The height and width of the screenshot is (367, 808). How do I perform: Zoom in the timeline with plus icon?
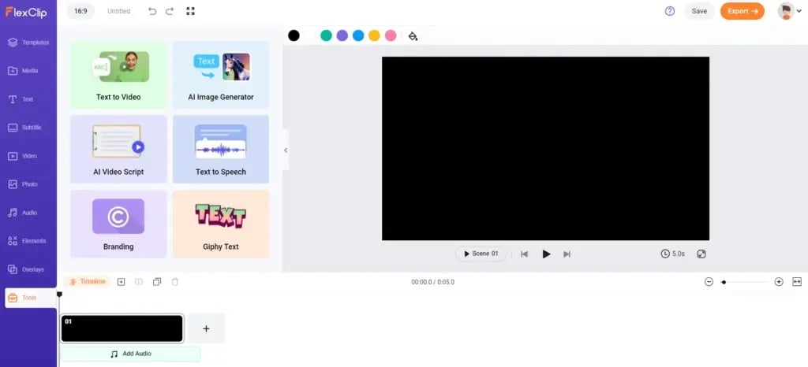(x=779, y=281)
